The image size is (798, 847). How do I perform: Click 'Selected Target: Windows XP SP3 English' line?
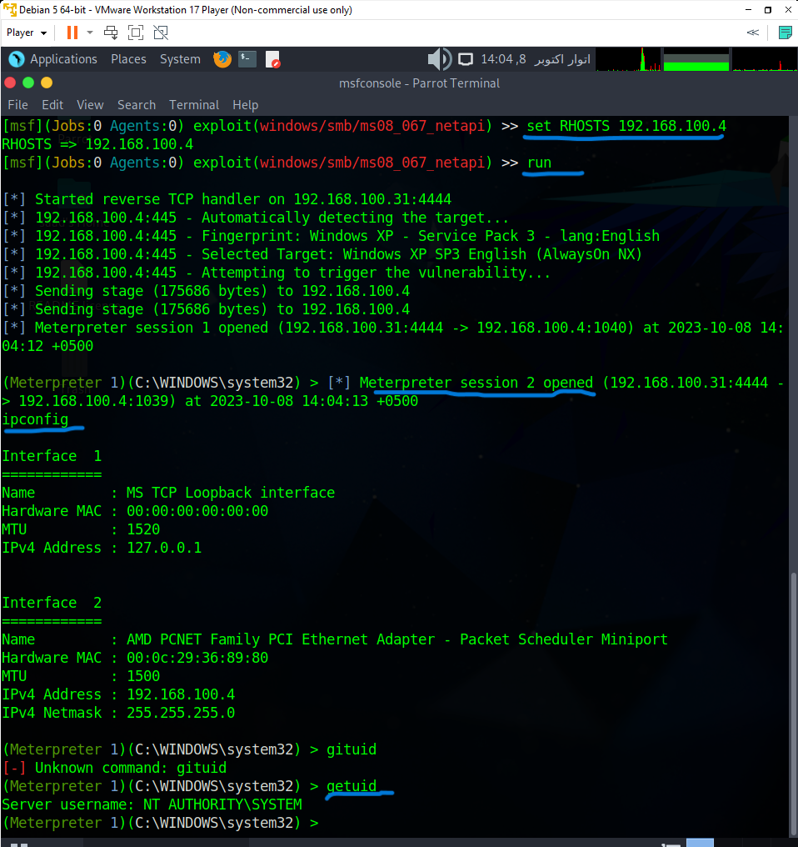pos(322,254)
